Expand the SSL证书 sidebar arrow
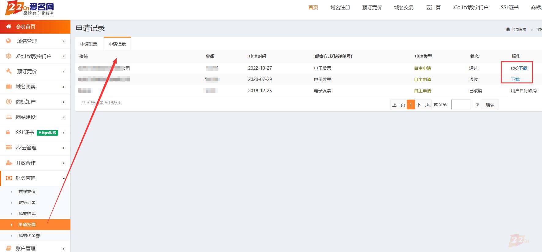542x252 pixels. pos(64,133)
